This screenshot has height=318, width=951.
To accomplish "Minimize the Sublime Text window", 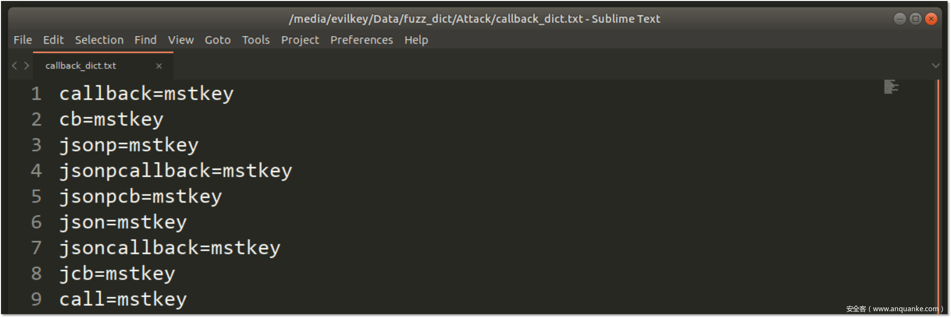I will 900,19.
